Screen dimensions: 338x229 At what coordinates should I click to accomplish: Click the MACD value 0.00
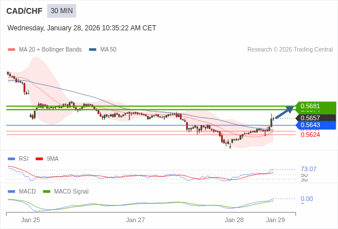pyautogui.click(x=306, y=199)
